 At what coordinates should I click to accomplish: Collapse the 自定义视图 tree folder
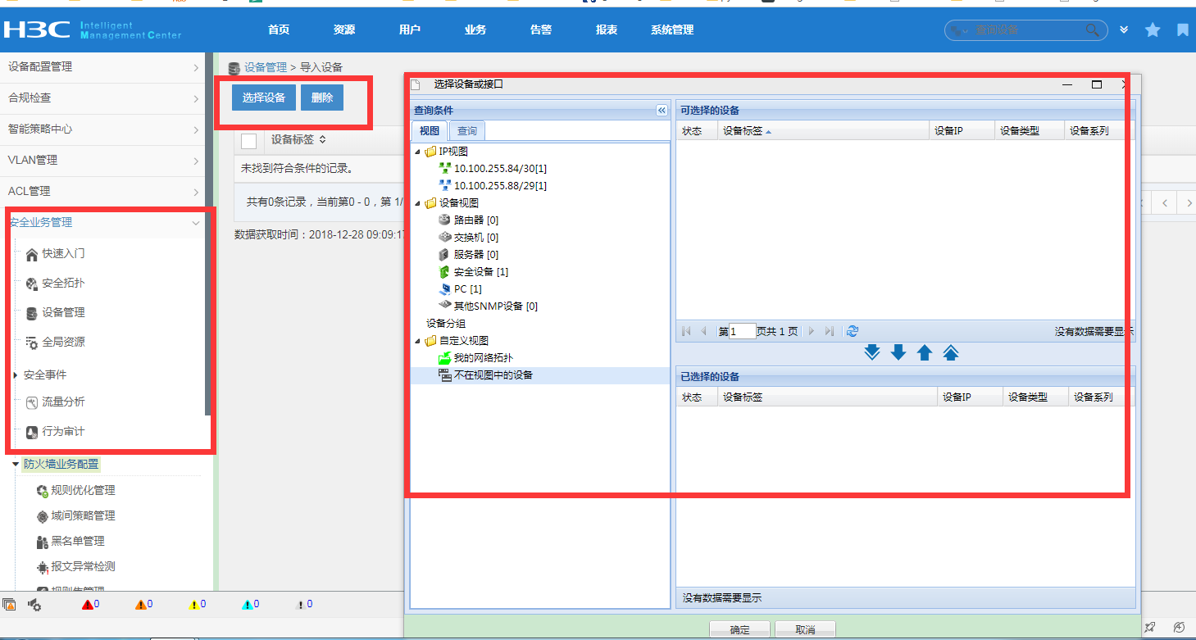tap(419, 341)
